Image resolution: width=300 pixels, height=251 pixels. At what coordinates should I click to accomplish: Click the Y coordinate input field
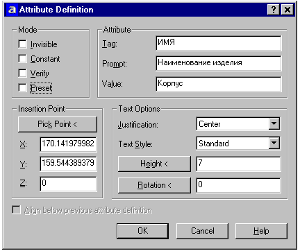[x=68, y=164]
